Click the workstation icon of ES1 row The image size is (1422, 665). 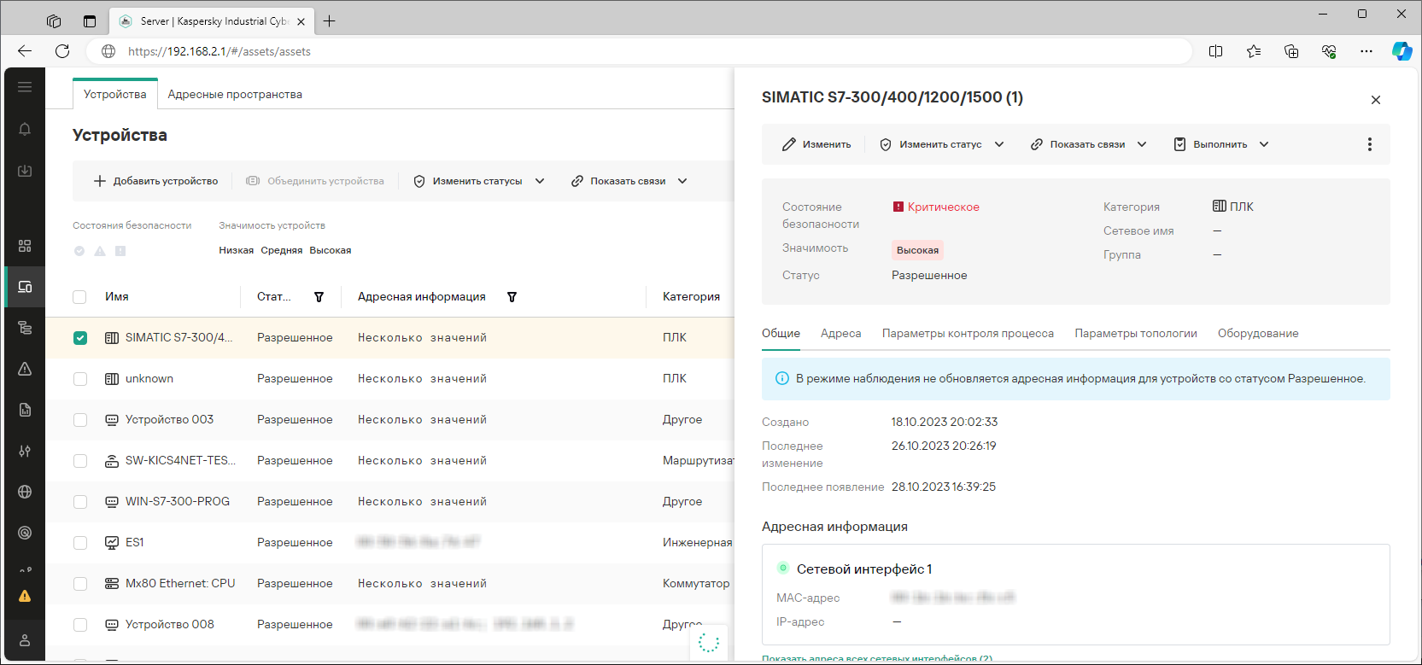pos(112,543)
